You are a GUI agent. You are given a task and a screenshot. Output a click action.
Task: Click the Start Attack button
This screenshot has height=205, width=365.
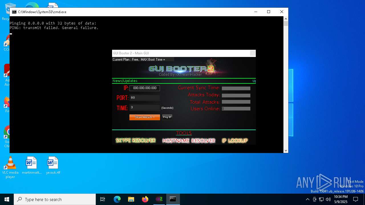click(x=145, y=117)
